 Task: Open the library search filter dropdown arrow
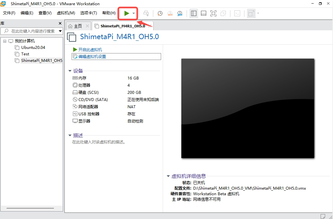(x=60, y=31)
